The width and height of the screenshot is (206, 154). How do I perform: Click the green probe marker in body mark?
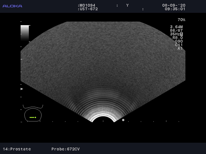(x=32, y=117)
